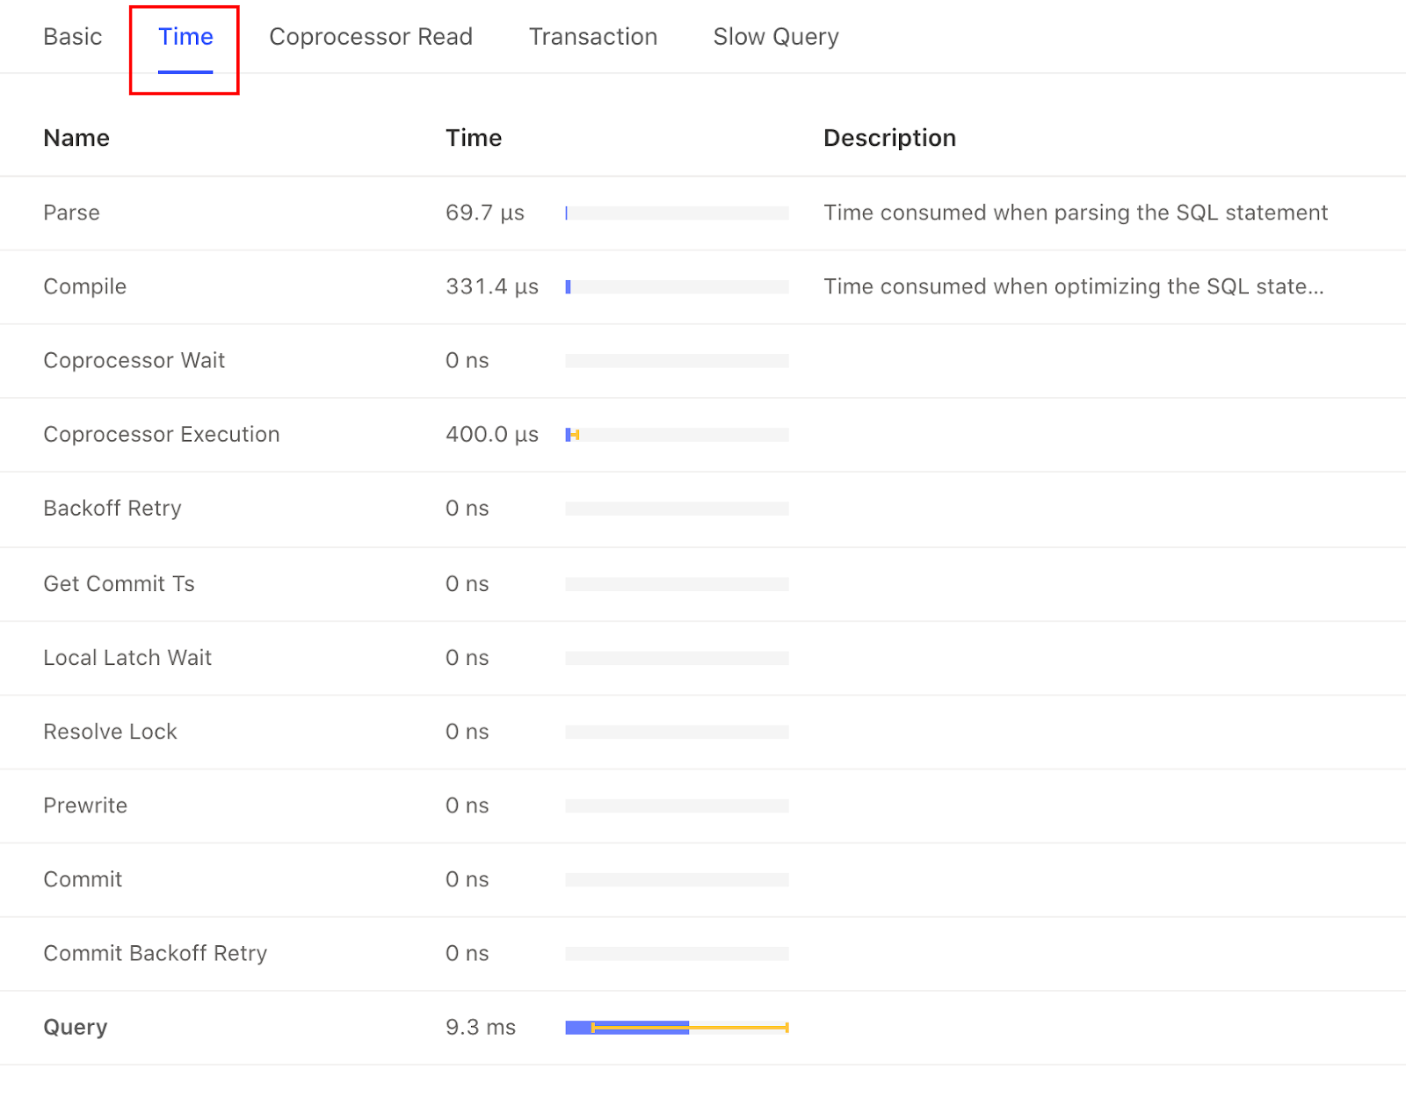
Task: Click the Backoff Retry row label
Action: pyautogui.click(x=112, y=509)
